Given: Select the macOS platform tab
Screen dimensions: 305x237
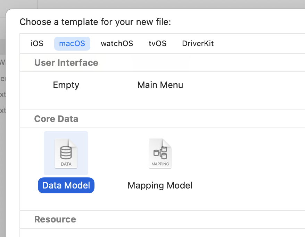Looking at the screenshot, I should [x=72, y=43].
